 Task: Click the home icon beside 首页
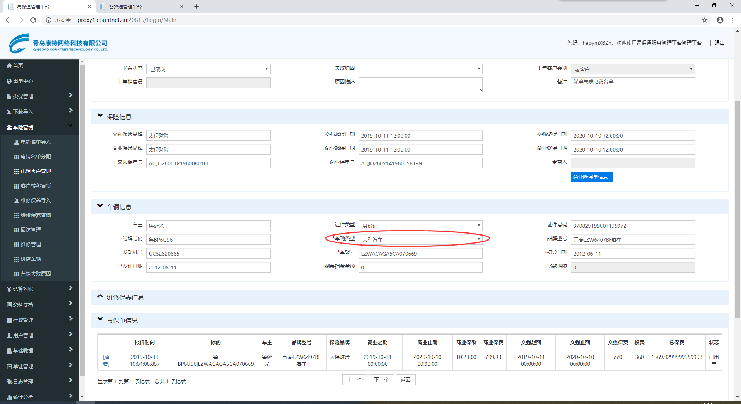click(x=9, y=66)
